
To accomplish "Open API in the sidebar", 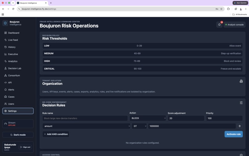I will [x=18, y=82].
